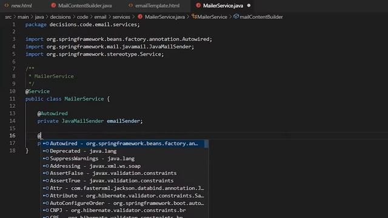Open the email breadcrumb folder

(x=100, y=17)
